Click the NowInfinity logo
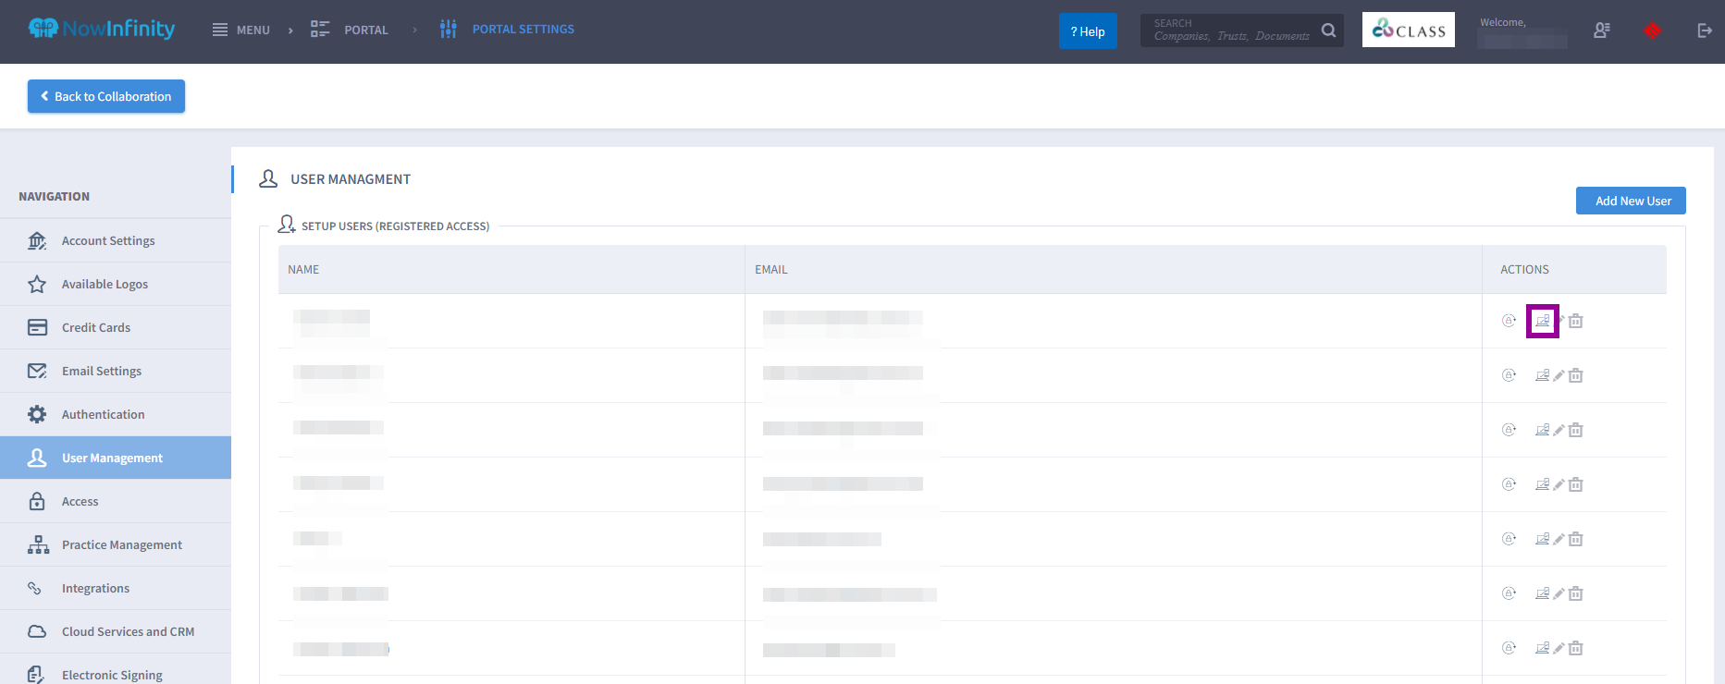 (x=102, y=29)
